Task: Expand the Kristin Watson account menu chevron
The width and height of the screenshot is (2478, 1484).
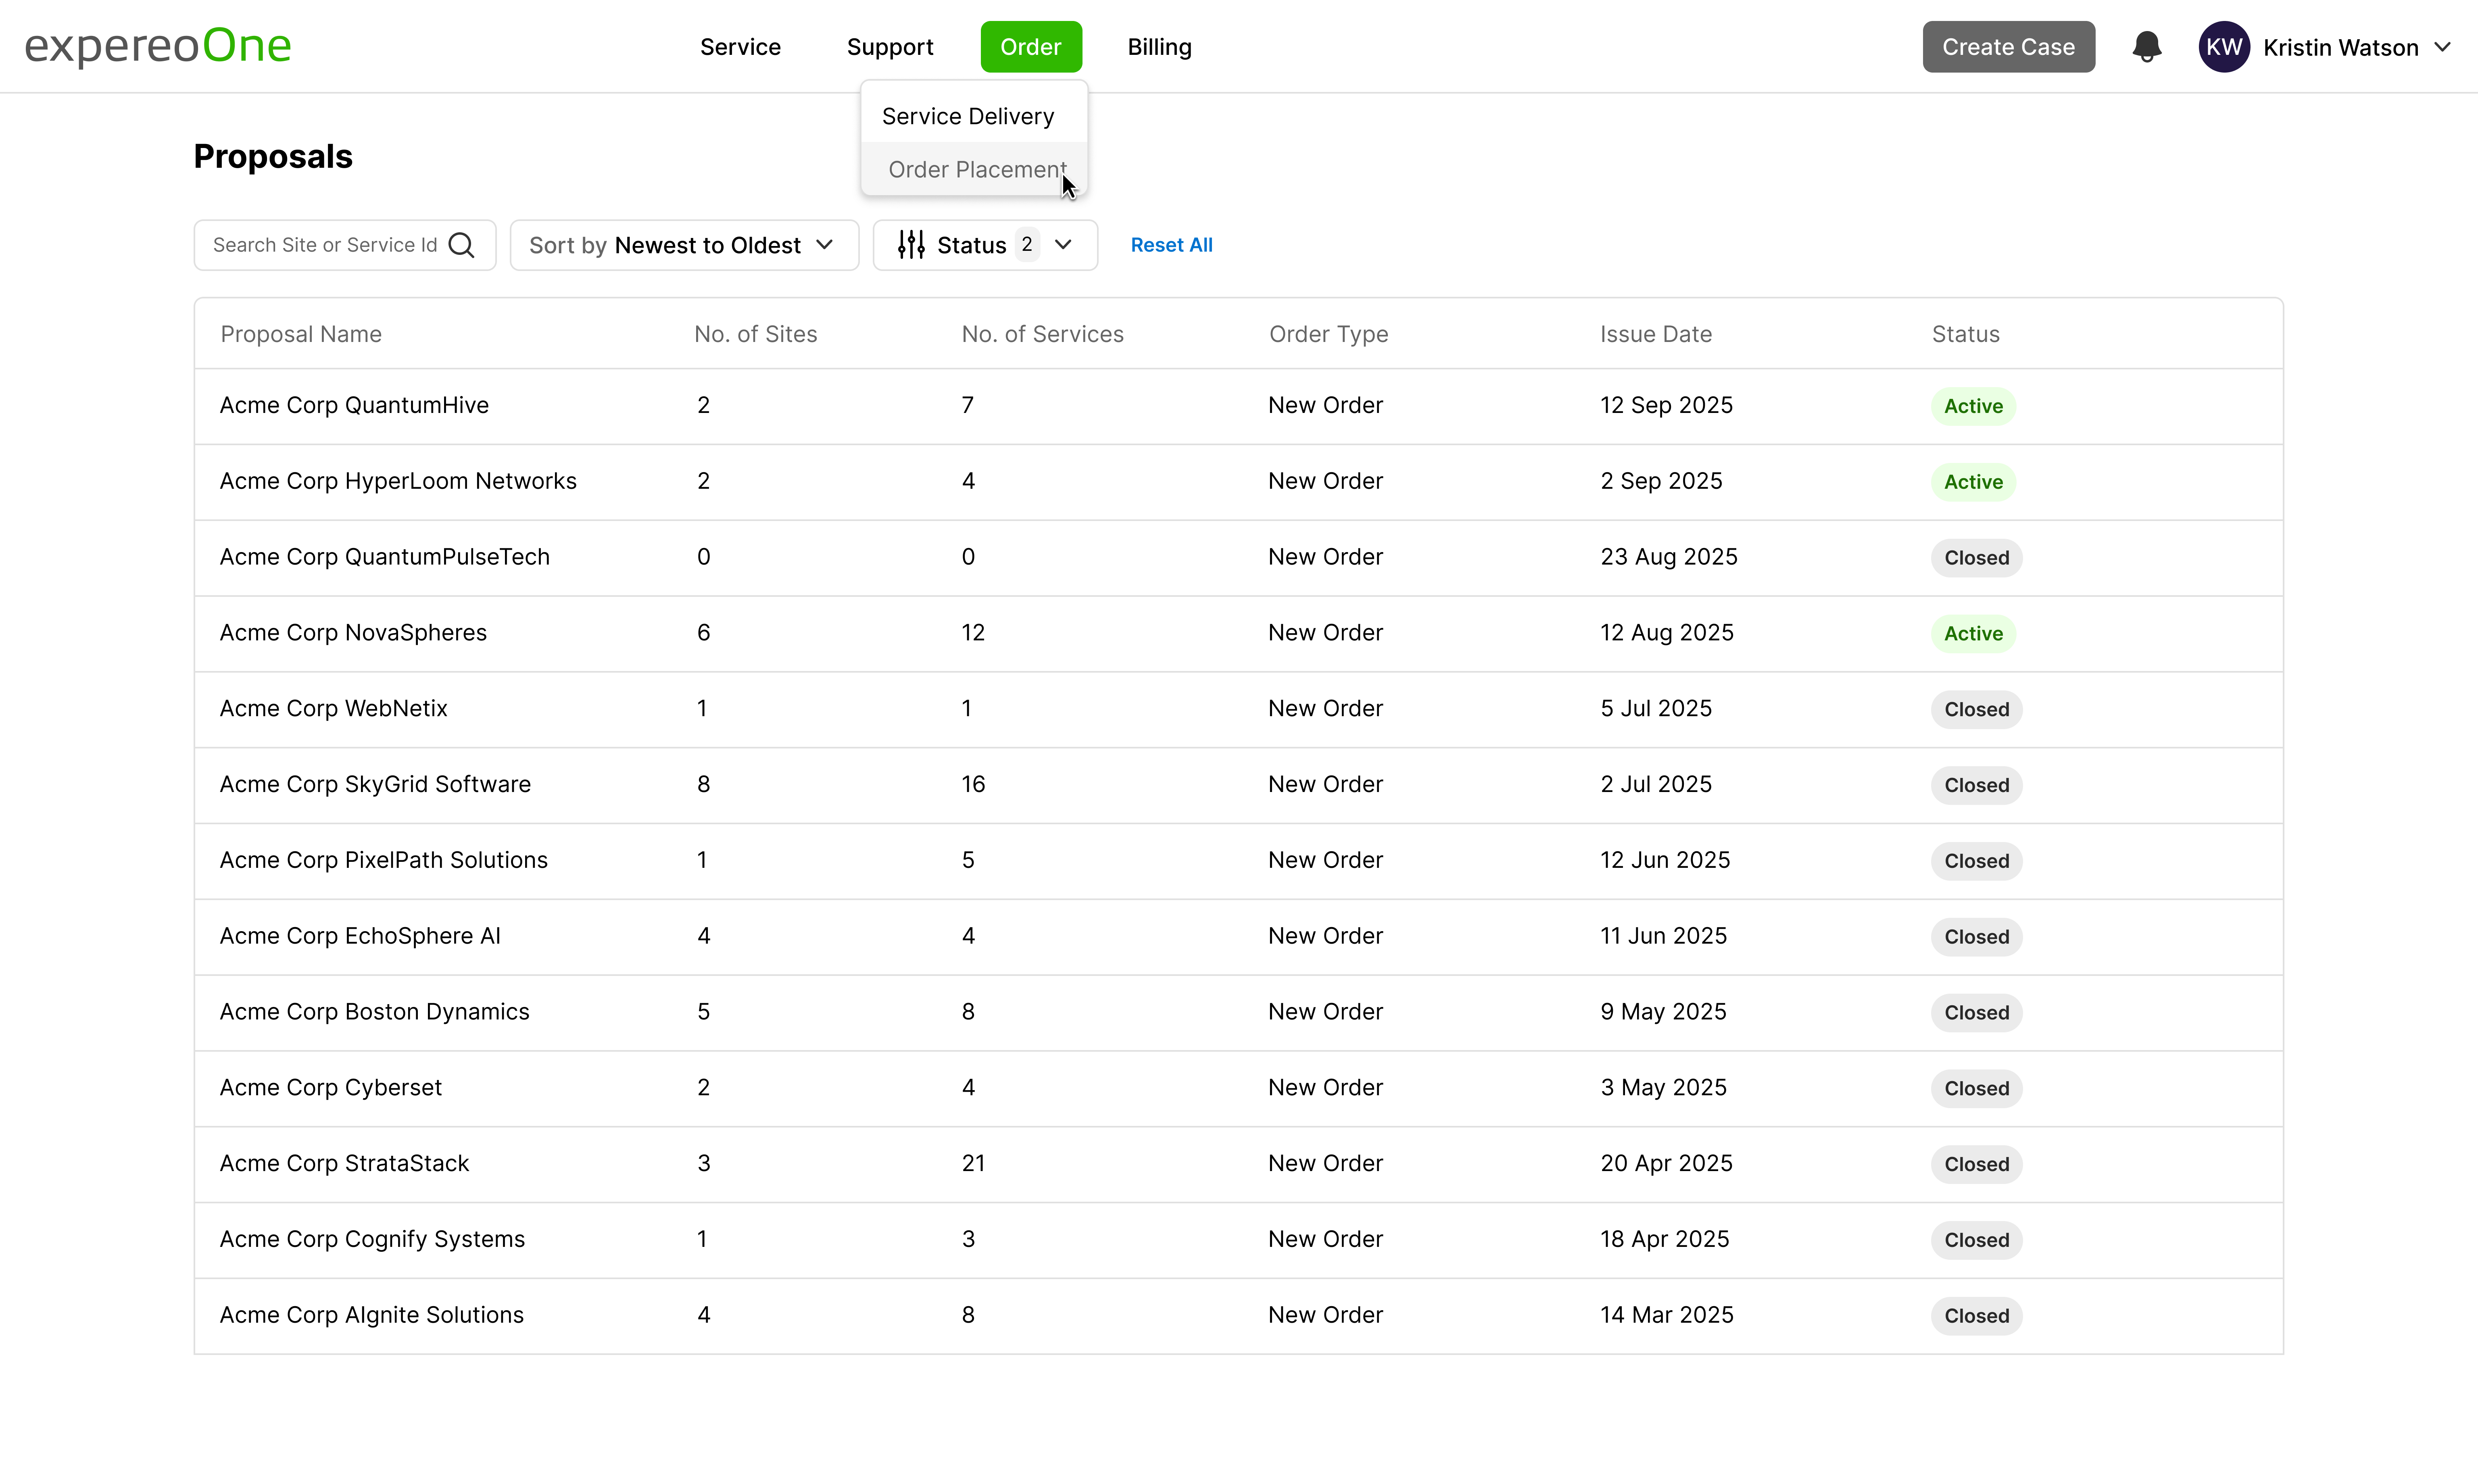Action: tap(2443, 47)
